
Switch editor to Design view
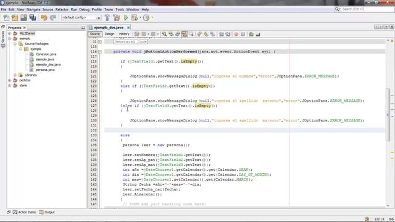(109, 34)
